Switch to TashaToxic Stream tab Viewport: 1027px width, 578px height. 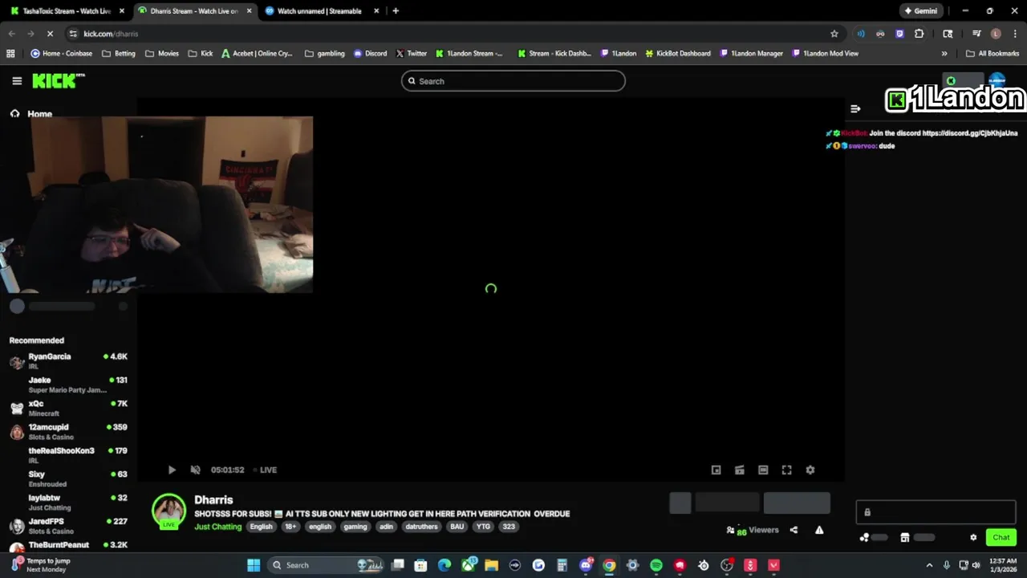67,11
